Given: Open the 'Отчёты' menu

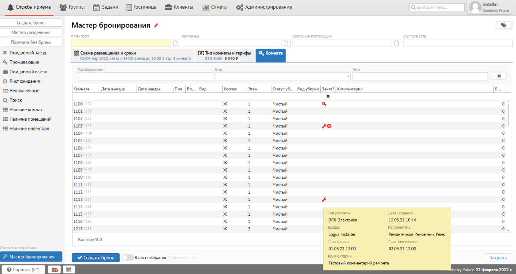Looking at the screenshot, I should (215, 7).
